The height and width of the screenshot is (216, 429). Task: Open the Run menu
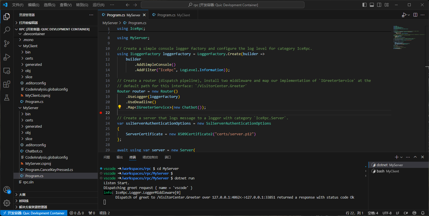click(x=98, y=5)
